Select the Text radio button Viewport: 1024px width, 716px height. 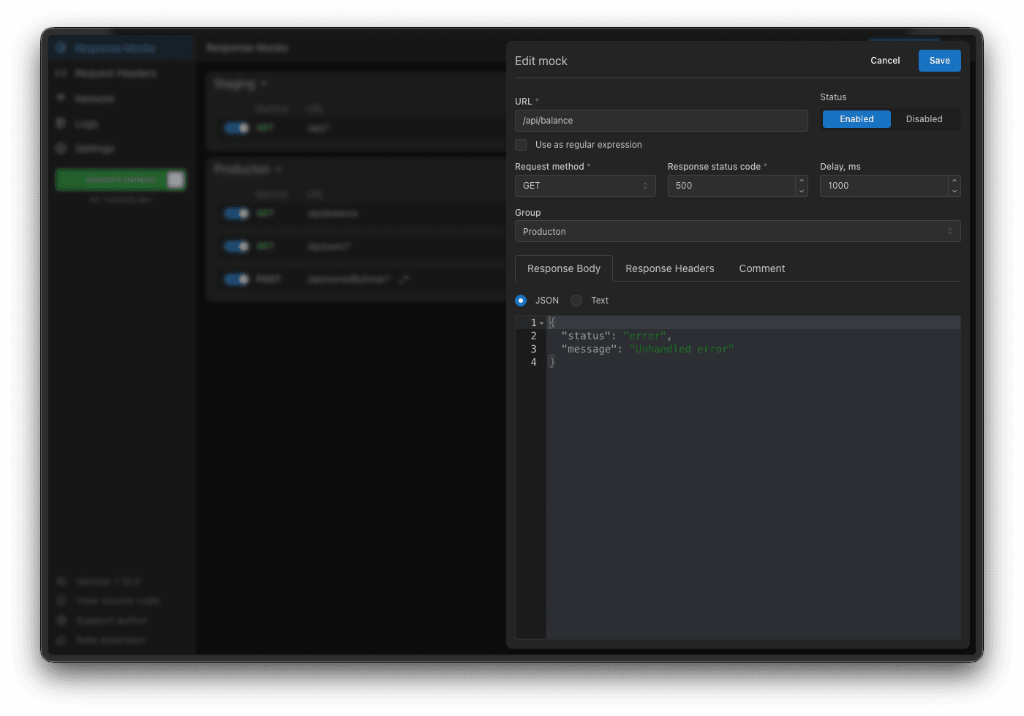[x=576, y=301]
